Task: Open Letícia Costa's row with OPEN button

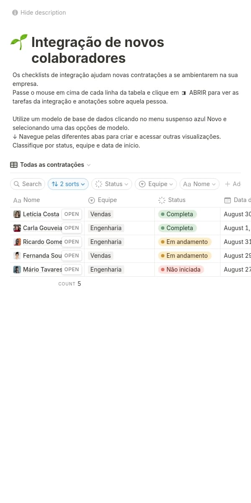Action: (x=72, y=214)
